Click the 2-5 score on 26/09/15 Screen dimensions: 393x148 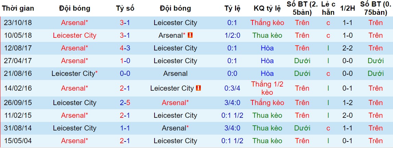coord(125,103)
